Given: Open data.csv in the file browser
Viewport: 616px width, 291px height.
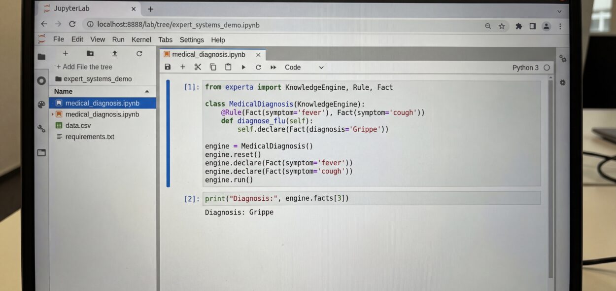Looking at the screenshot, I should 78,126.
